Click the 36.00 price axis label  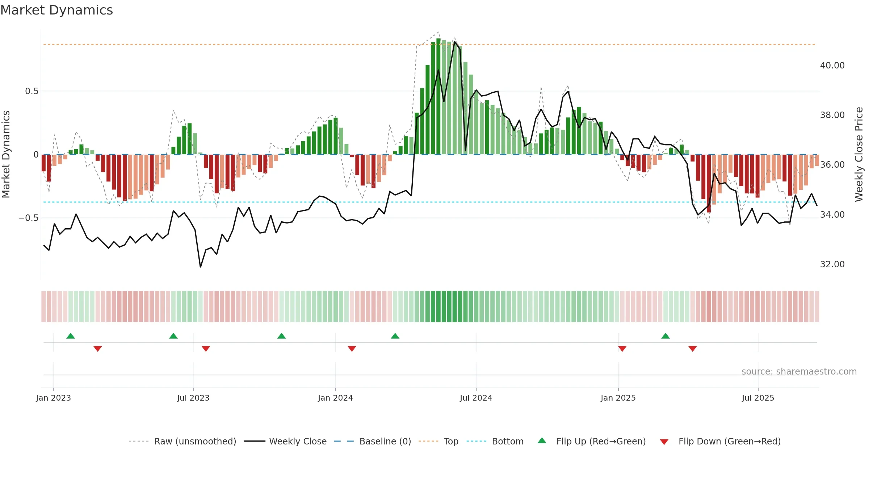(x=832, y=165)
